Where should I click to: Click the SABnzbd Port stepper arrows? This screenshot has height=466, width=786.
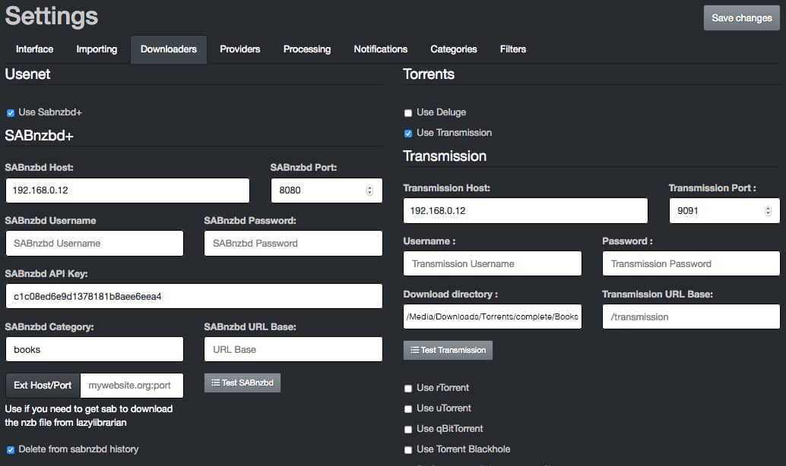(x=369, y=190)
